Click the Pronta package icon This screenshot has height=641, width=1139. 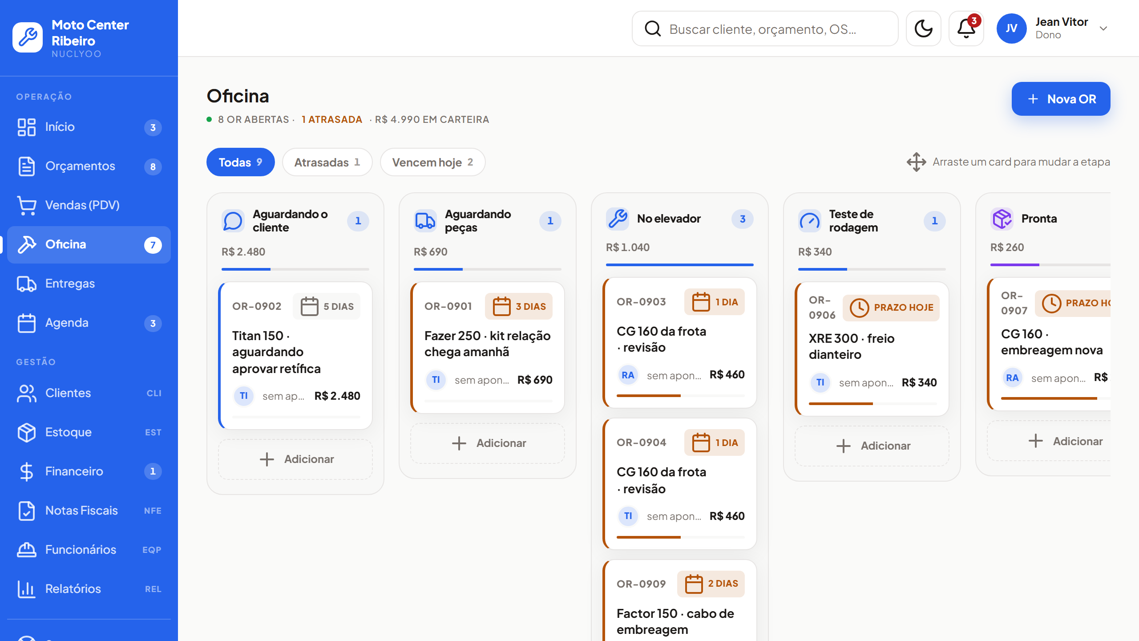(1002, 219)
